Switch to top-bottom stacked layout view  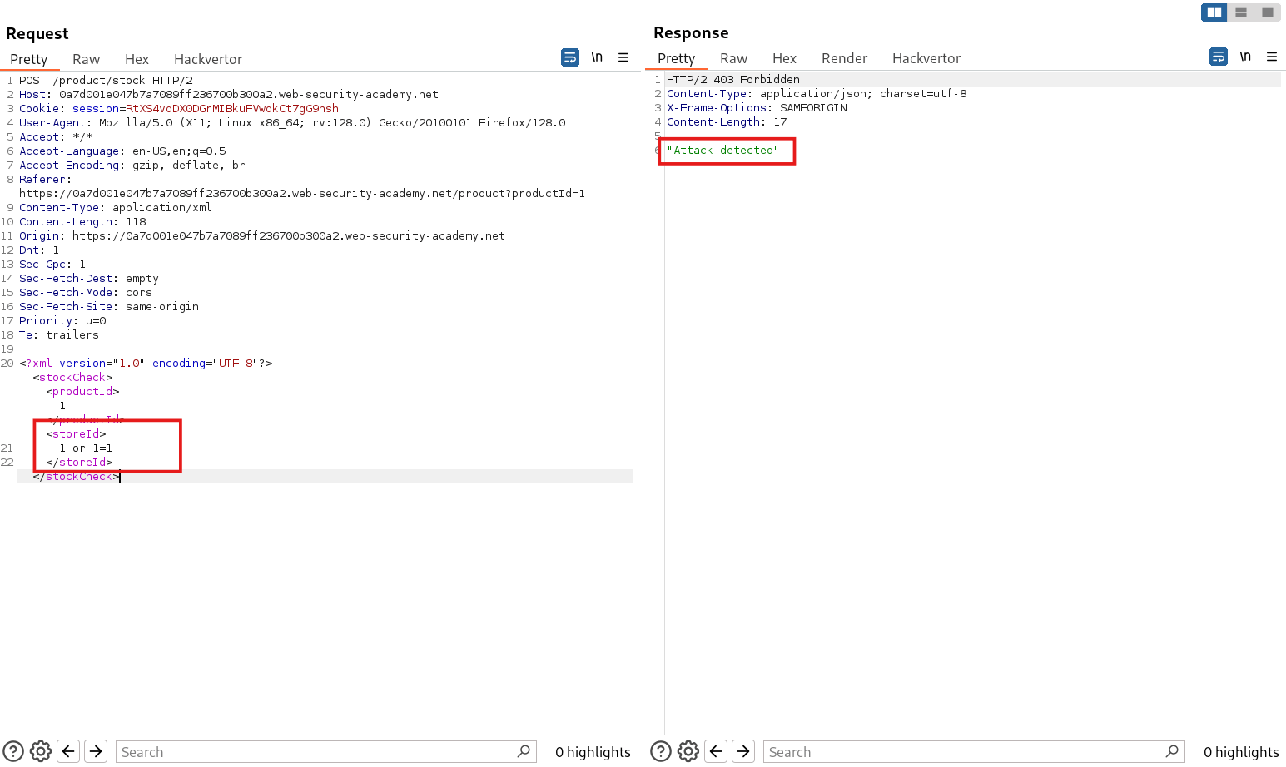(x=1241, y=12)
